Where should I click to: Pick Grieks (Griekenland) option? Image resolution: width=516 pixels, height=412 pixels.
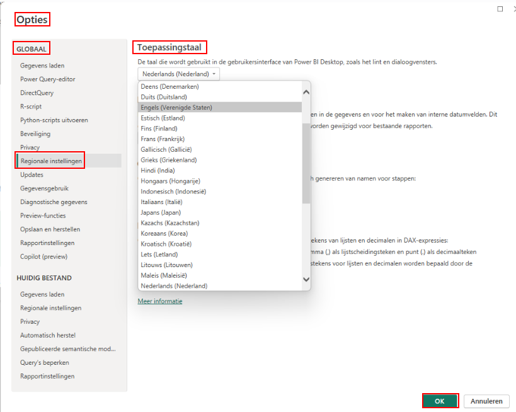pyautogui.click(x=220, y=160)
